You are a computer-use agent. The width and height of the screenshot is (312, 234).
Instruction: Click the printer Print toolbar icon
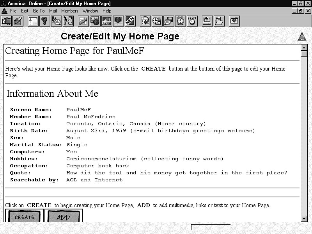tap(207, 21)
